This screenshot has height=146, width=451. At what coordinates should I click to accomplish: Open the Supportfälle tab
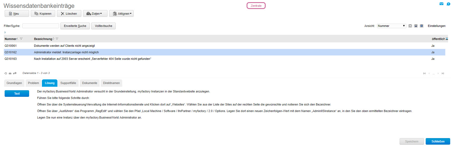click(x=68, y=83)
